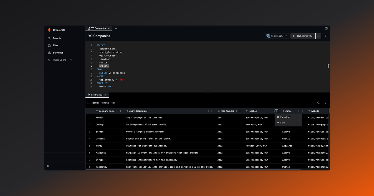The image size is (374, 196).
Task: Click the new query tab plus icon
Action: tap(116, 28)
